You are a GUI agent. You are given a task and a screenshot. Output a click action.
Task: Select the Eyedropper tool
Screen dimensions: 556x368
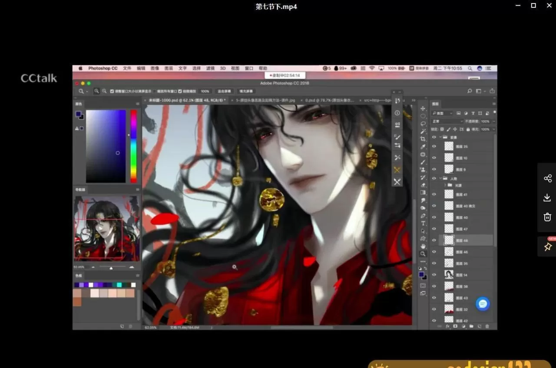(x=423, y=147)
